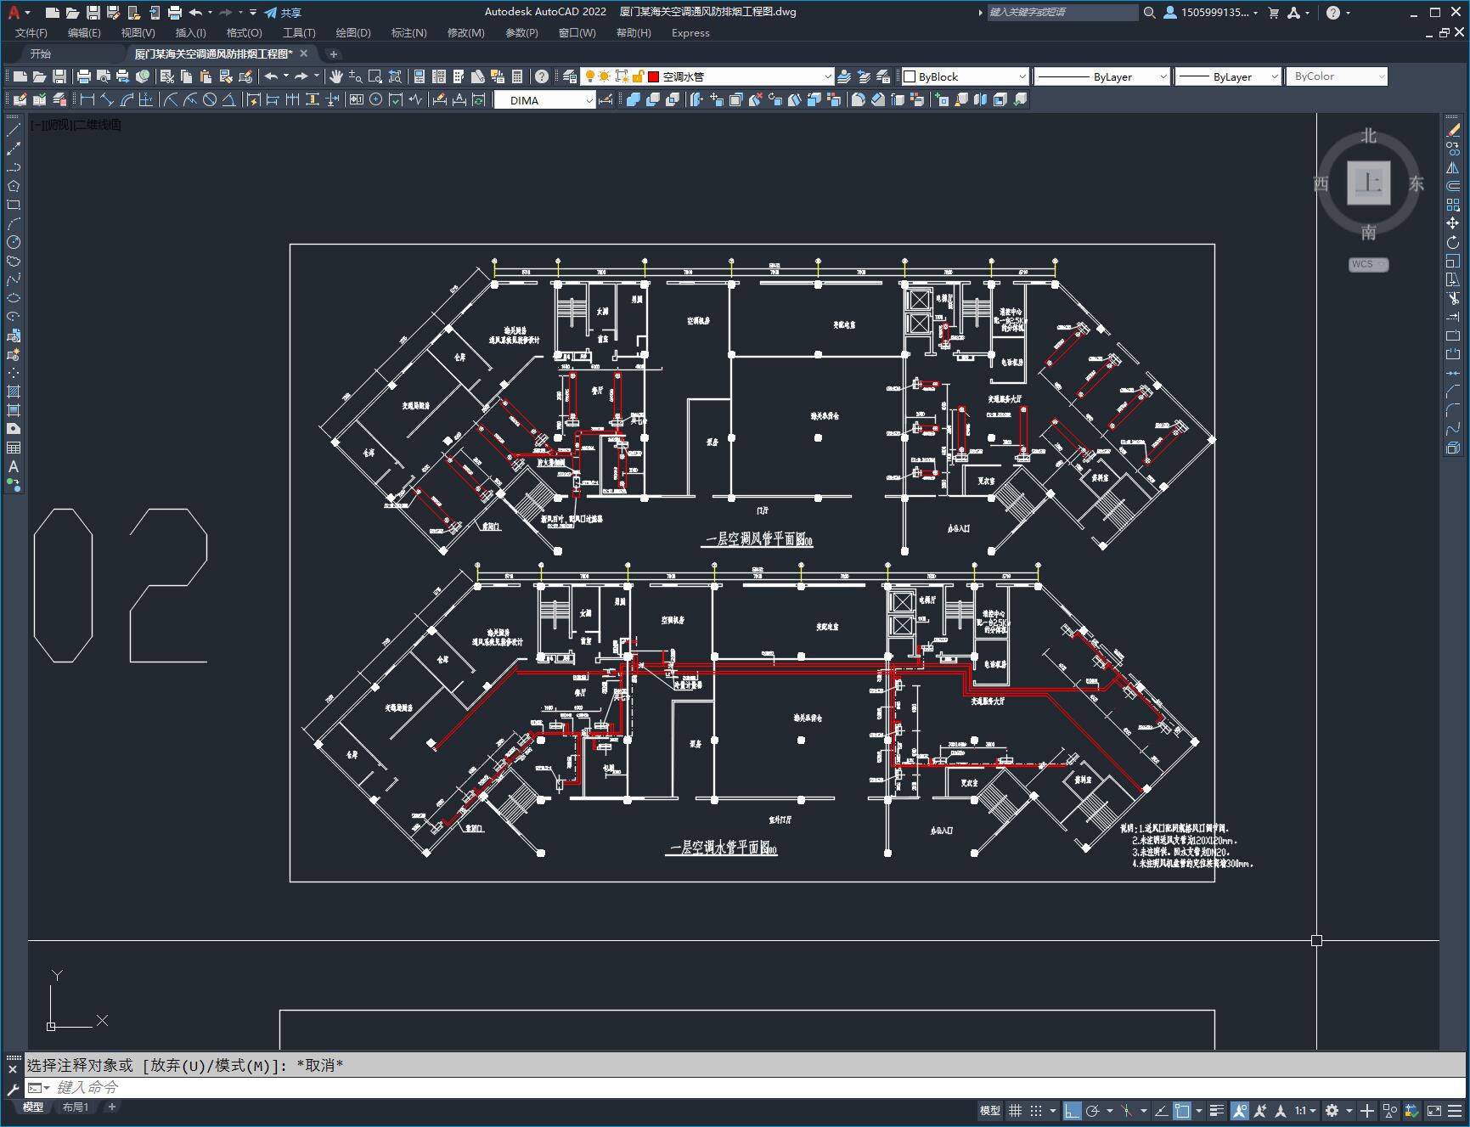The height and width of the screenshot is (1127, 1470).
Task: Select the Linear dimension tool
Action: (87, 100)
